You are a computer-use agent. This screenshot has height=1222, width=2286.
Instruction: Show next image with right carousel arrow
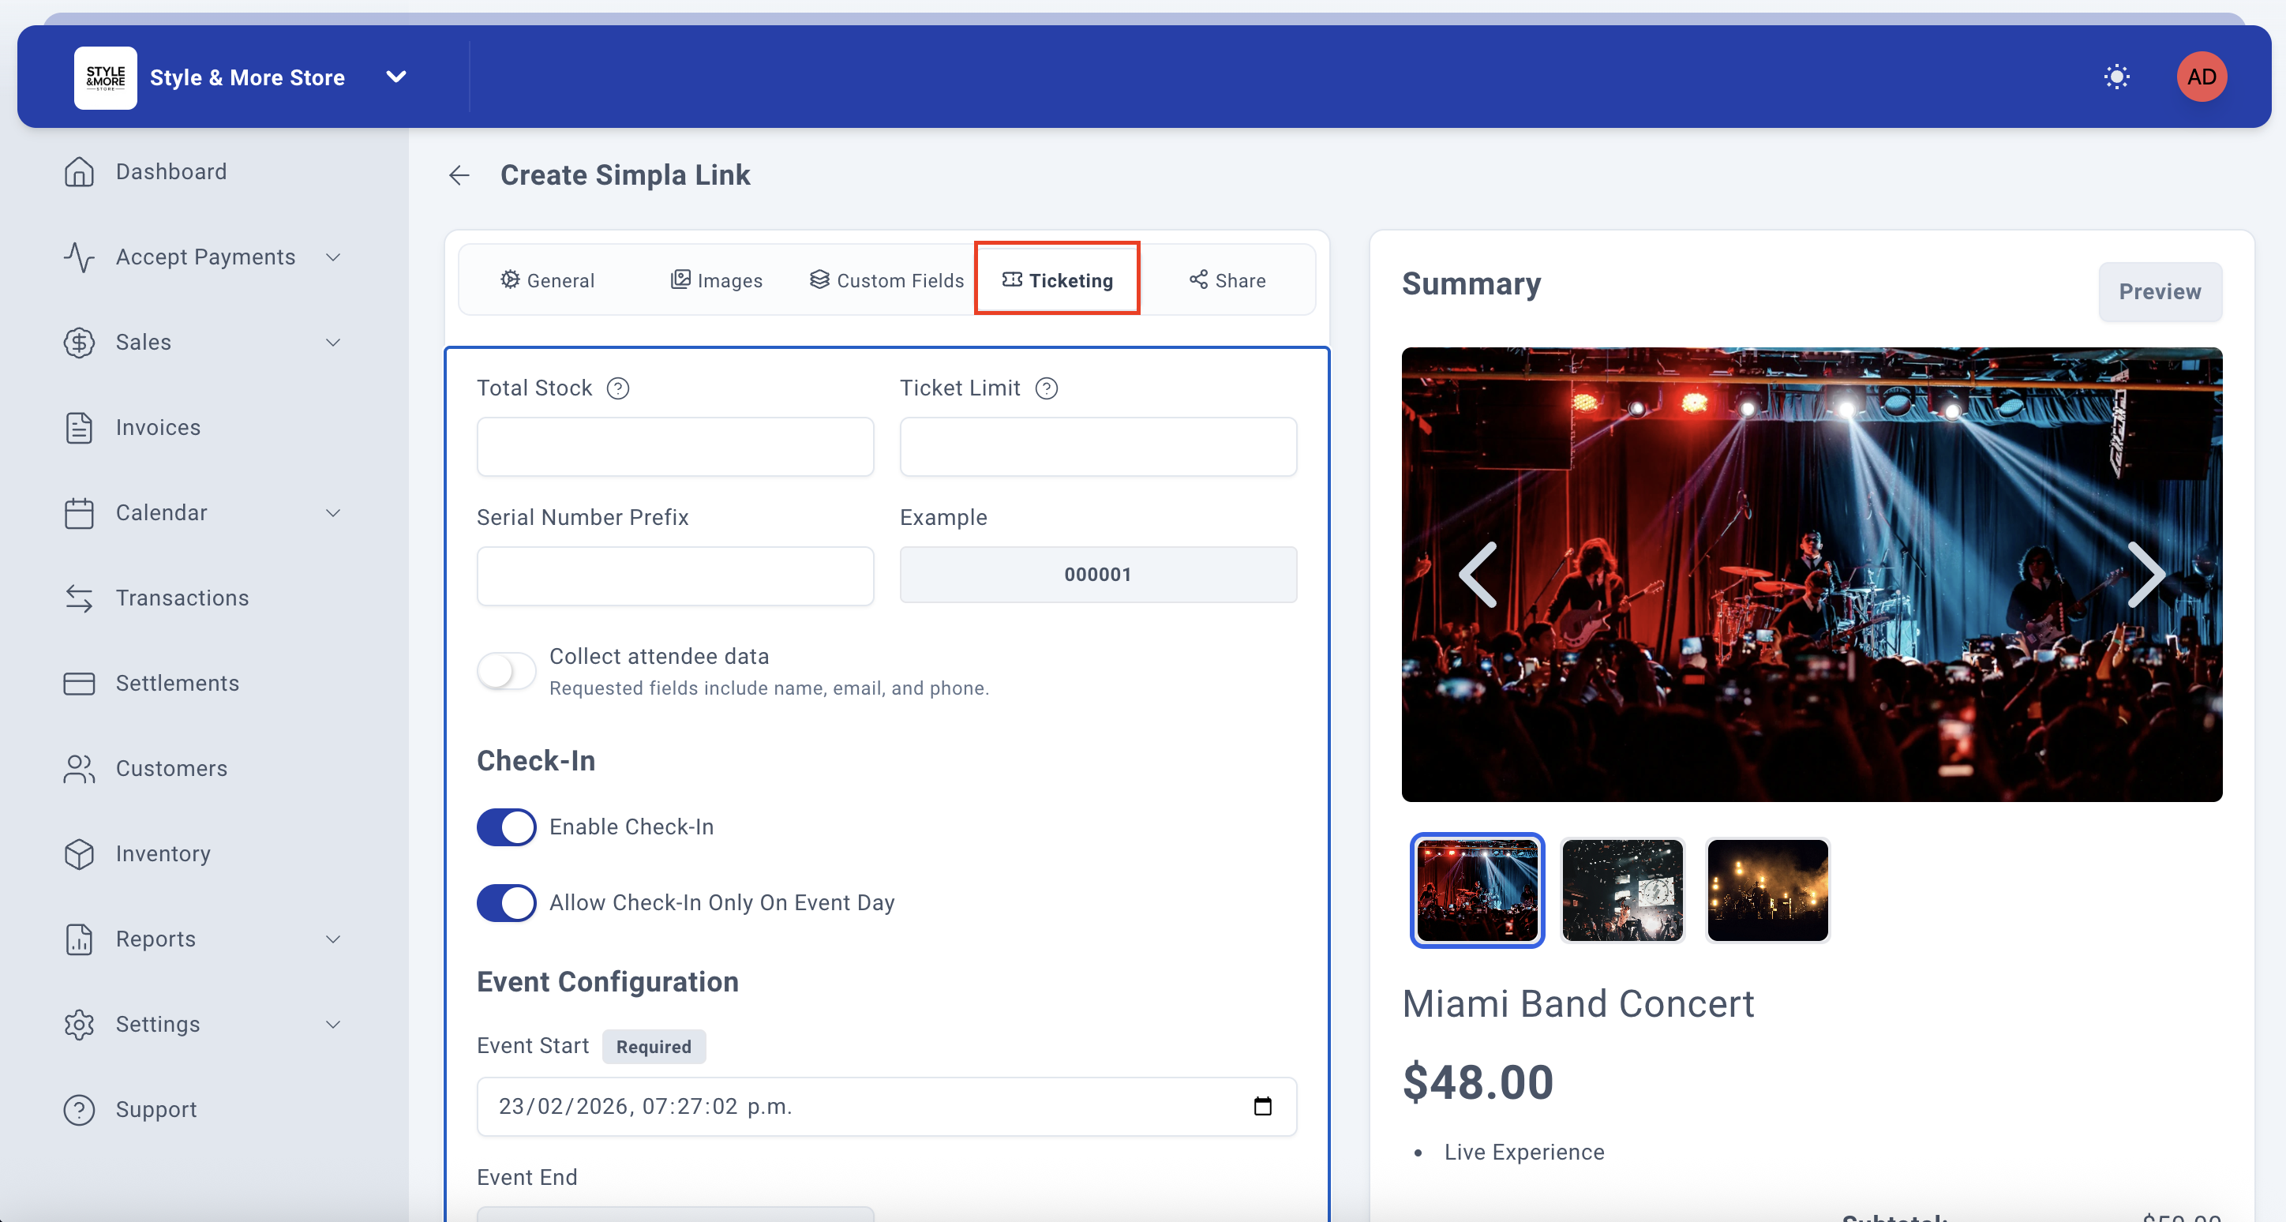click(x=2145, y=574)
